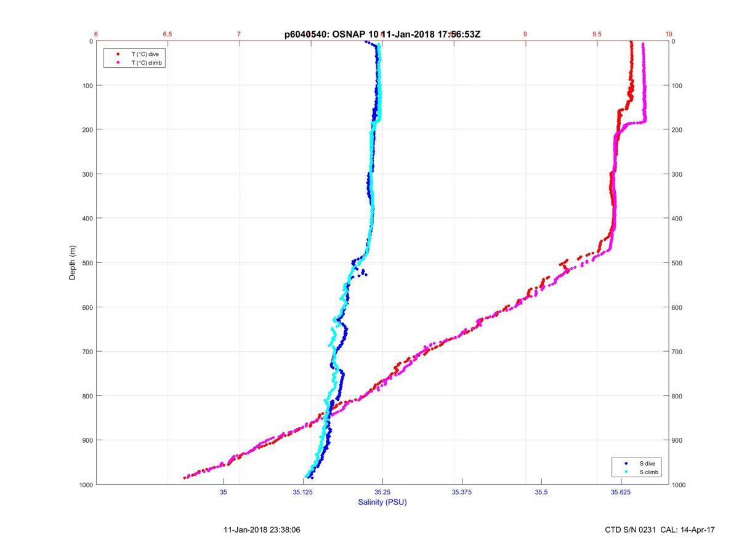Screen dimensions: 739x545
Task: Click the cyan marker in the salinity legend
Action: tap(626, 472)
